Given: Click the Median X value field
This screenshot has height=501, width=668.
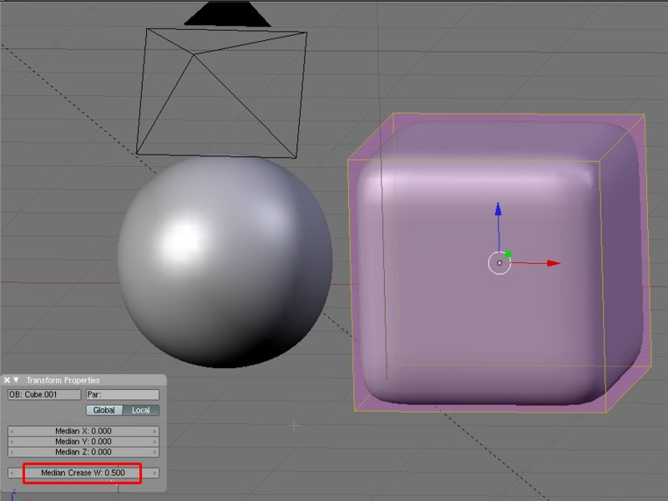Looking at the screenshot, I should point(83,431).
